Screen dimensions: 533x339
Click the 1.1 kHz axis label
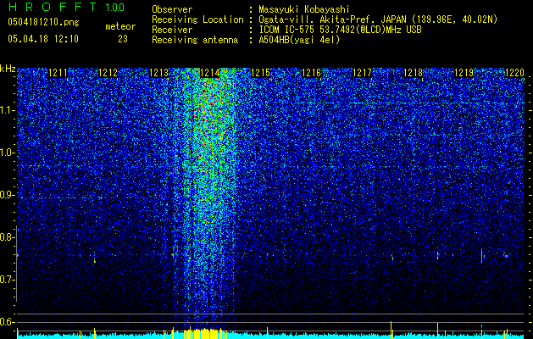click(x=8, y=110)
